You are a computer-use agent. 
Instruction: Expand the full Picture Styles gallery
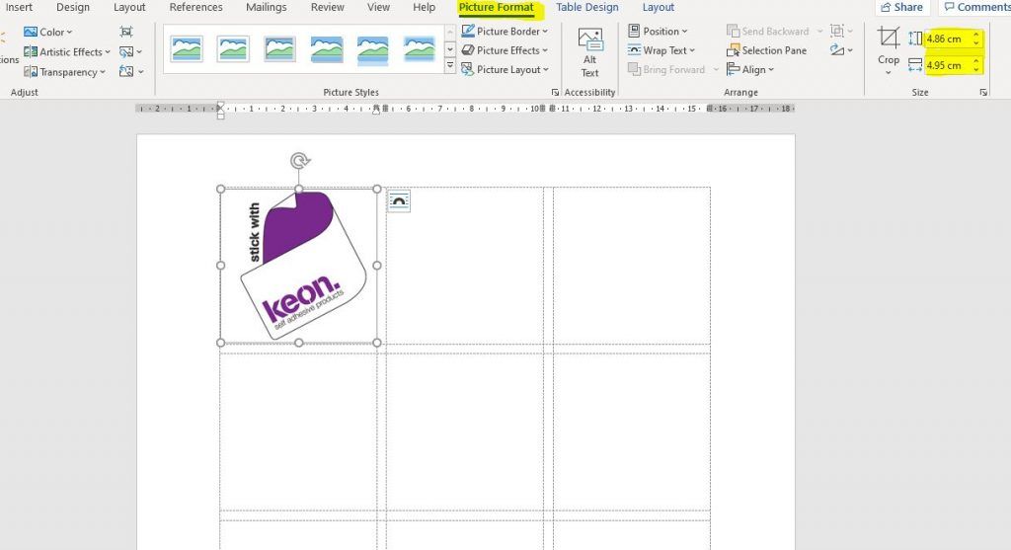tap(450, 66)
